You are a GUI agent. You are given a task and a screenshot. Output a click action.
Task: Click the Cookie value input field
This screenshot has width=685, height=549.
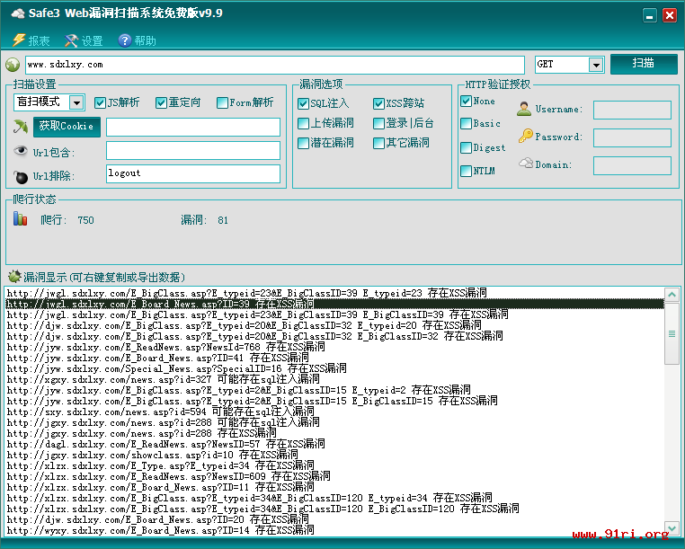tap(193, 127)
